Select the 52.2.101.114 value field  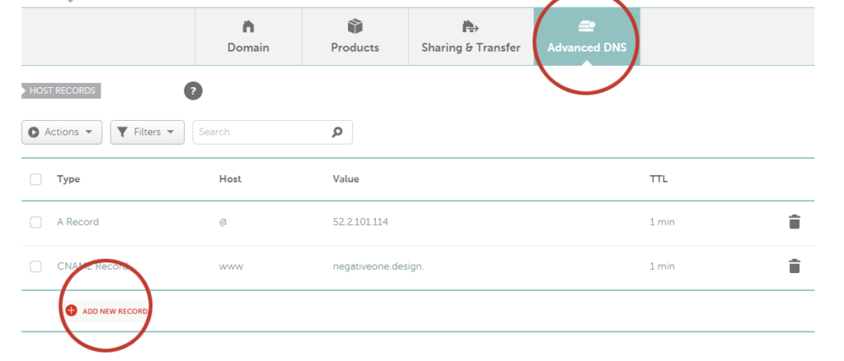[359, 222]
